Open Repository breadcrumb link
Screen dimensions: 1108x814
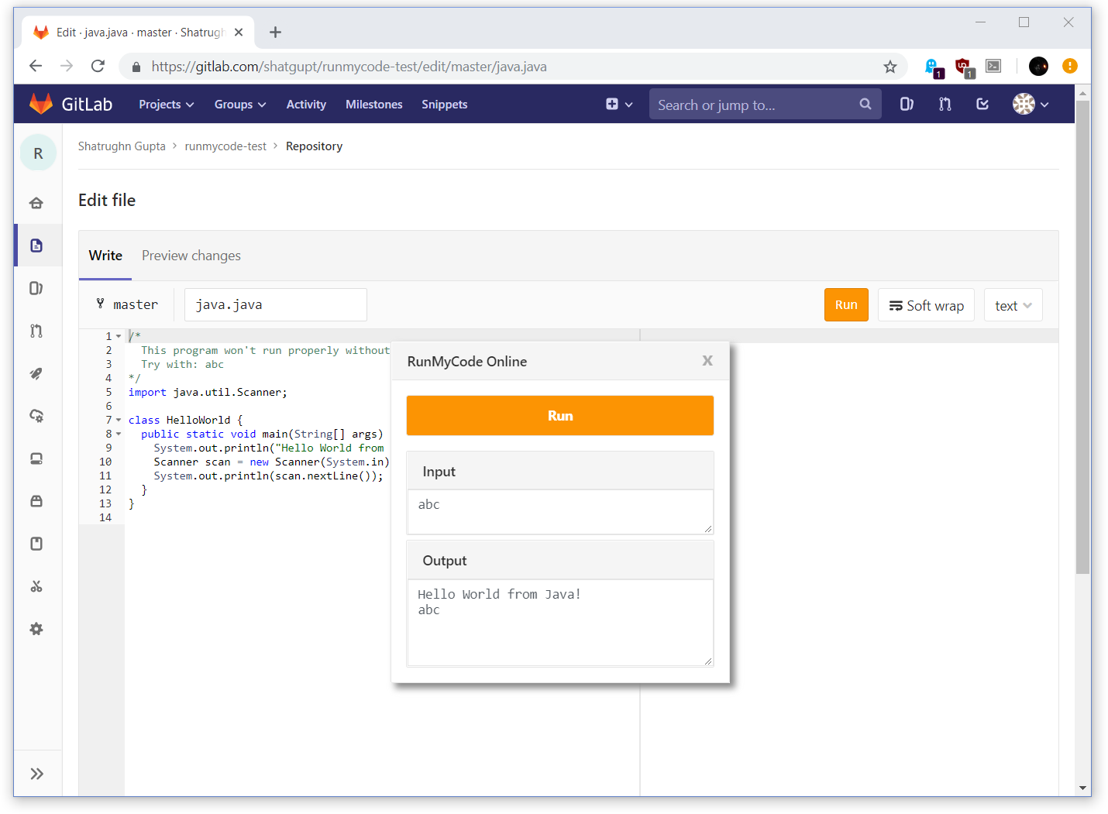tap(314, 146)
